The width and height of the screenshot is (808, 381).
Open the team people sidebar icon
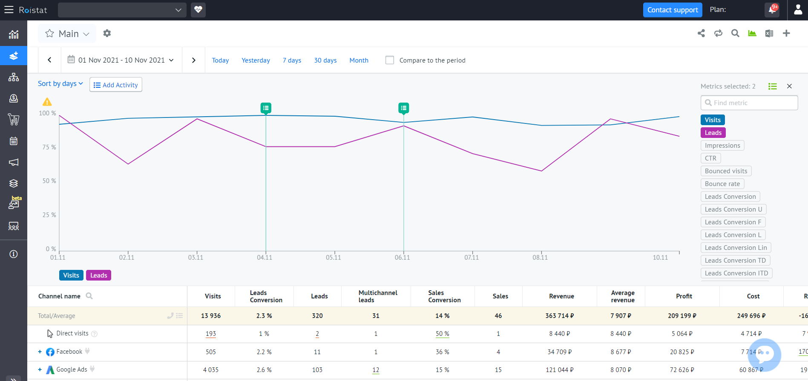click(x=14, y=226)
